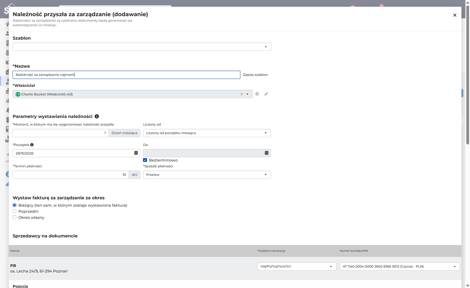This screenshot has height=288, width=470.
Task: Select the Bieżący period radio option
Action: pyautogui.click(x=14, y=205)
